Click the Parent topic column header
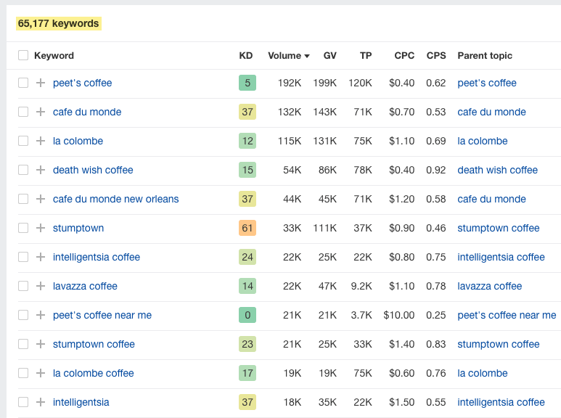Screen dimensions: 561x418 (485, 55)
